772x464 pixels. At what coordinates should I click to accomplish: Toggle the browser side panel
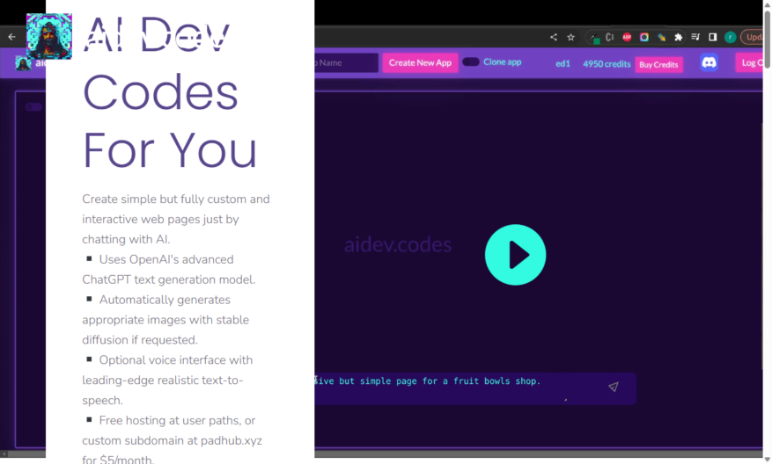pos(712,37)
